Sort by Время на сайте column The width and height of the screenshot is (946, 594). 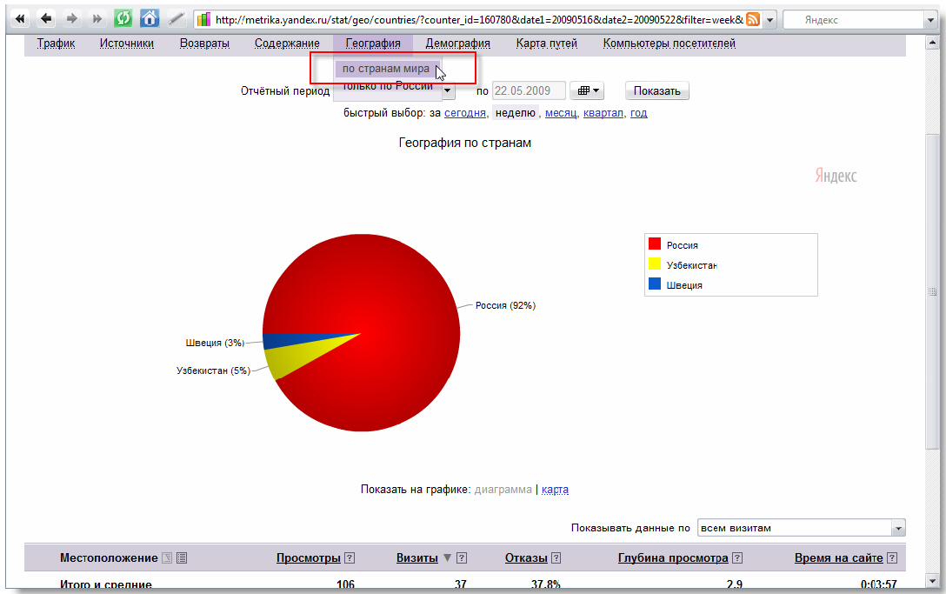pyautogui.click(x=838, y=558)
